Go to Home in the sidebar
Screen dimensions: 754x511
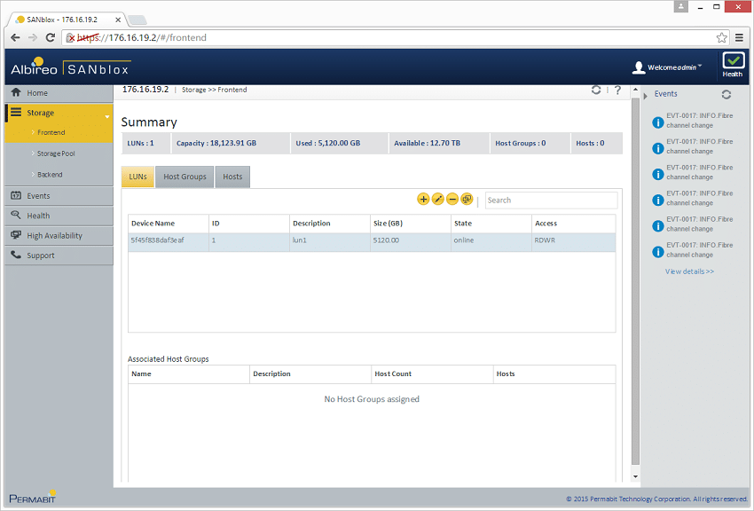[x=37, y=93]
